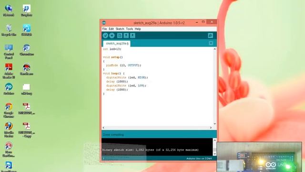The width and height of the screenshot is (305, 172).
Task: Click the 'Done compiling' status message
Action: tap(113, 135)
